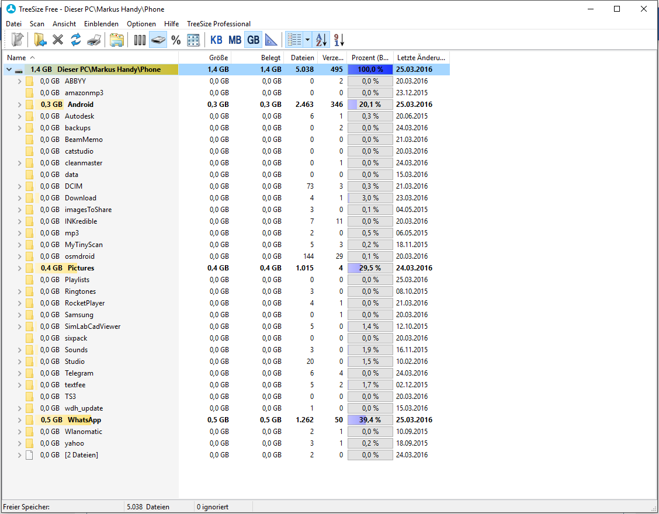Stop scan with the X toolbar icon

pos(58,40)
